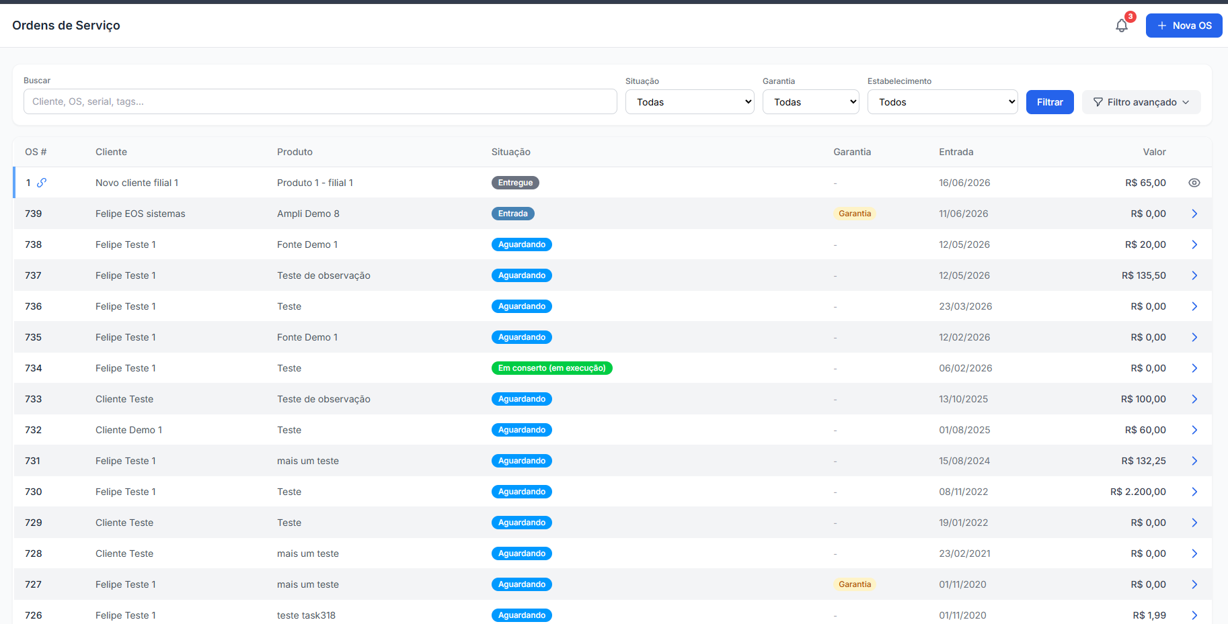Click product teste task318
1228x624 pixels.
306,615
